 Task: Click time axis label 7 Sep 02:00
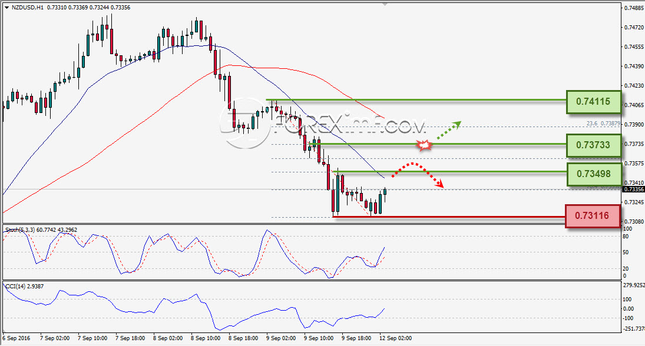[x=55, y=338]
